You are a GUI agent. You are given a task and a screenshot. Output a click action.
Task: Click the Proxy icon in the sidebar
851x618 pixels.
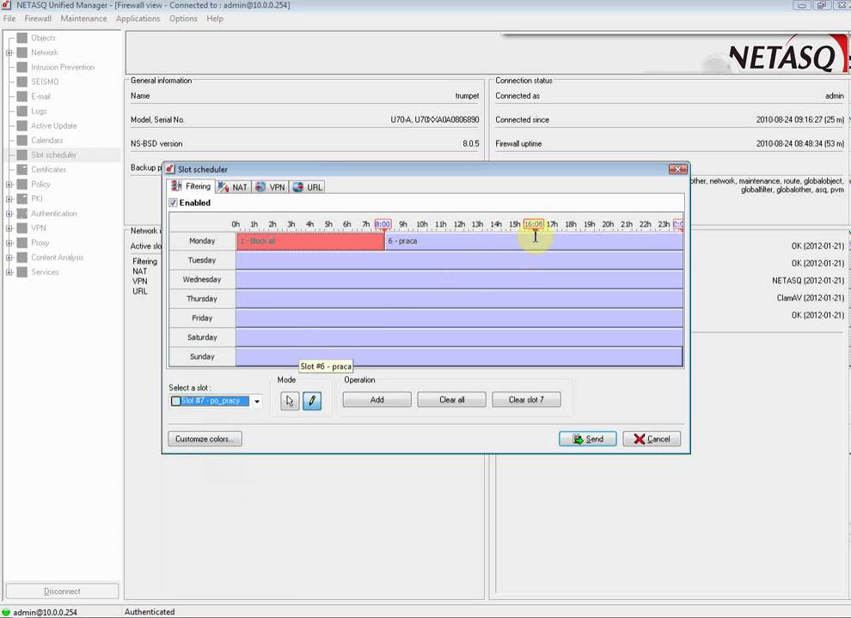point(21,243)
